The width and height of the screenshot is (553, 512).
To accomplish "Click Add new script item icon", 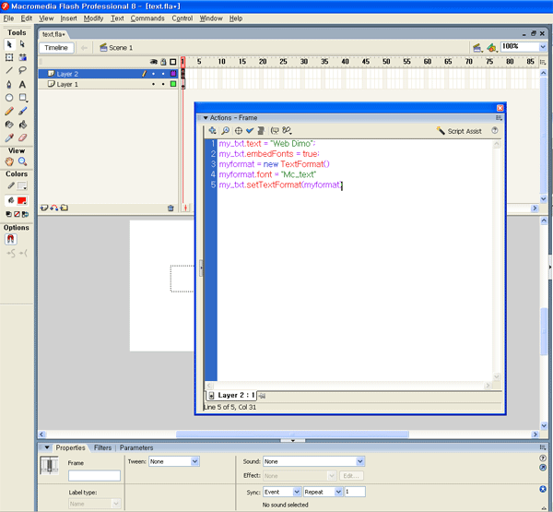I will (212, 131).
